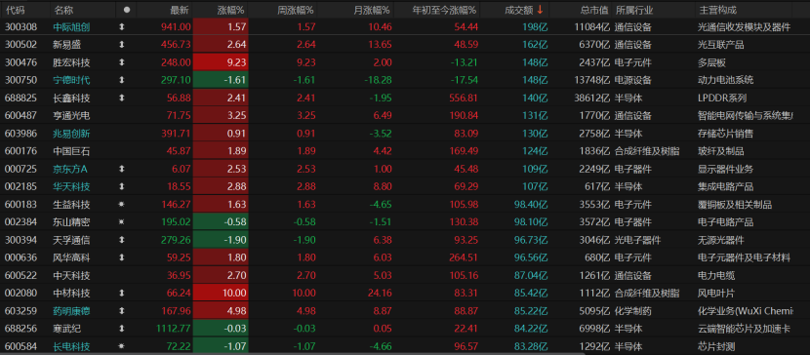Click the marker icon in the 中际旭创 row
810x355 pixels.
click(x=122, y=27)
